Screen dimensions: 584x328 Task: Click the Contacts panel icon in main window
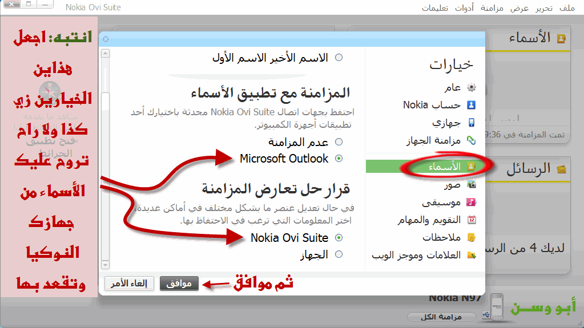tap(561, 39)
